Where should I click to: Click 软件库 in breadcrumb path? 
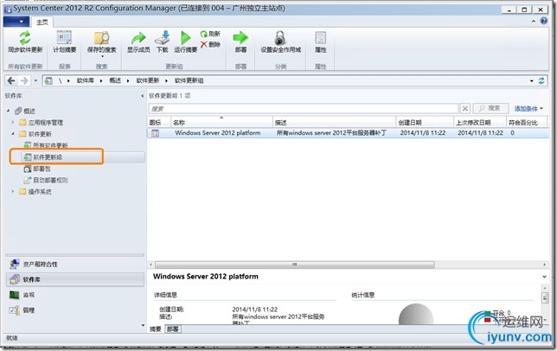point(86,80)
